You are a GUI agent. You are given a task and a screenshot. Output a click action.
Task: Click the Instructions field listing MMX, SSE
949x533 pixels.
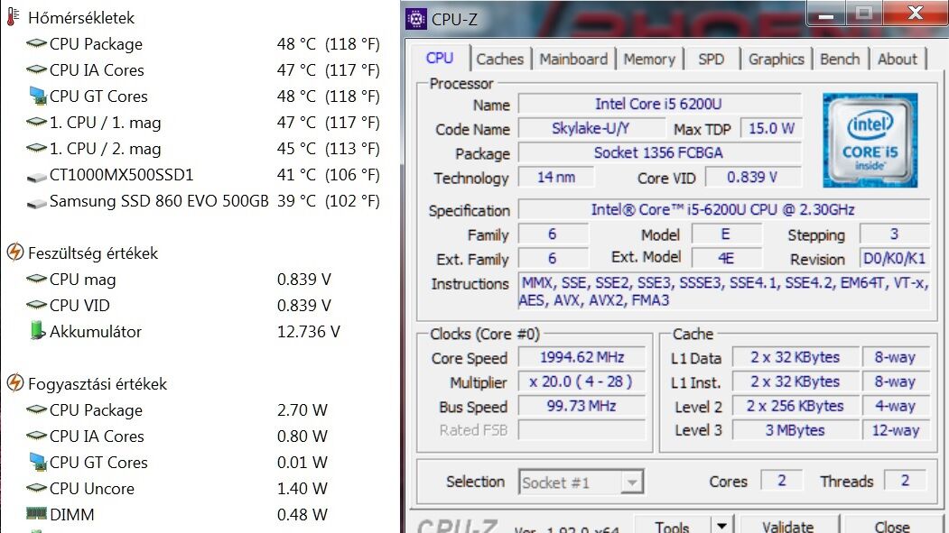[x=724, y=291]
